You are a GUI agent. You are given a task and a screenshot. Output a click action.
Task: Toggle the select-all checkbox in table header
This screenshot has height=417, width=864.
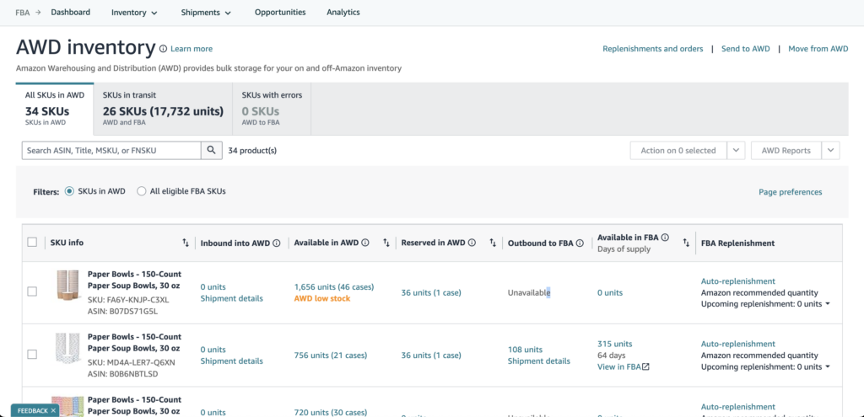[32, 243]
